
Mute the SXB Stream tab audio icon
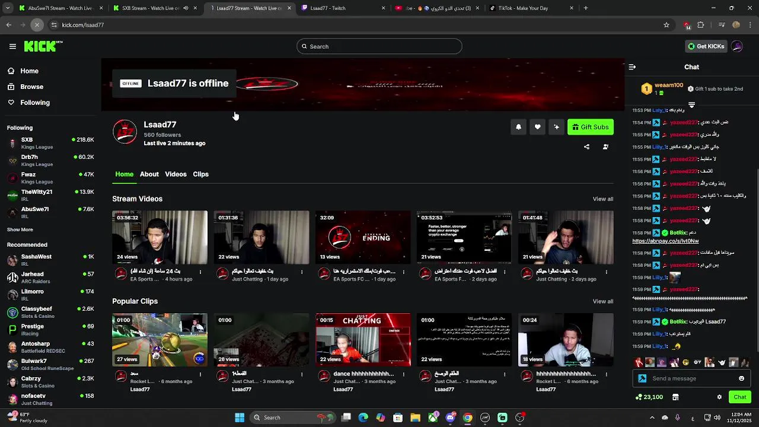(186, 8)
